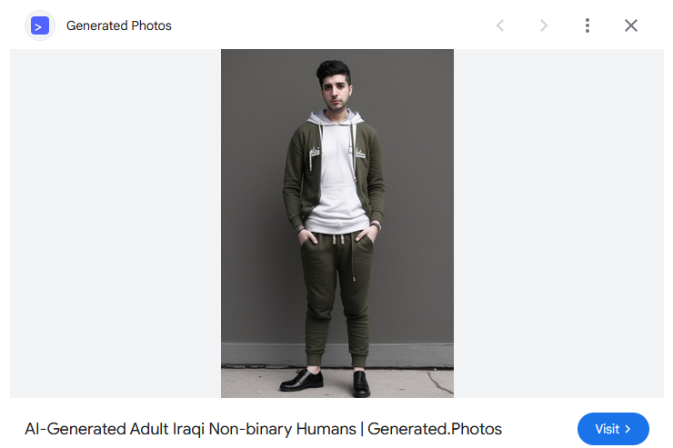This screenshot has height=448, width=673.
Task: Go to the previous image arrow
Action: pyautogui.click(x=500, y=25)
